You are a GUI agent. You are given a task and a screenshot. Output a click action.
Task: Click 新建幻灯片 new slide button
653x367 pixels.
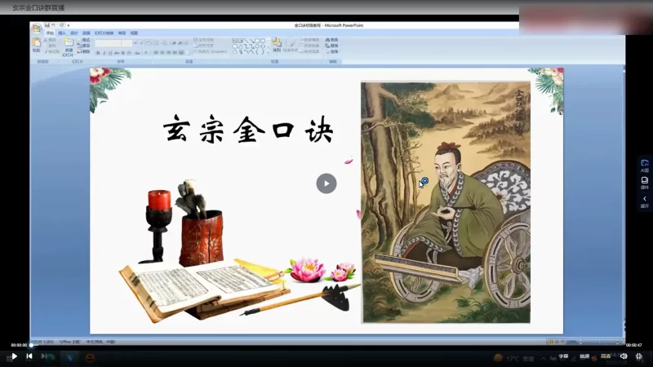coord(69,45)
